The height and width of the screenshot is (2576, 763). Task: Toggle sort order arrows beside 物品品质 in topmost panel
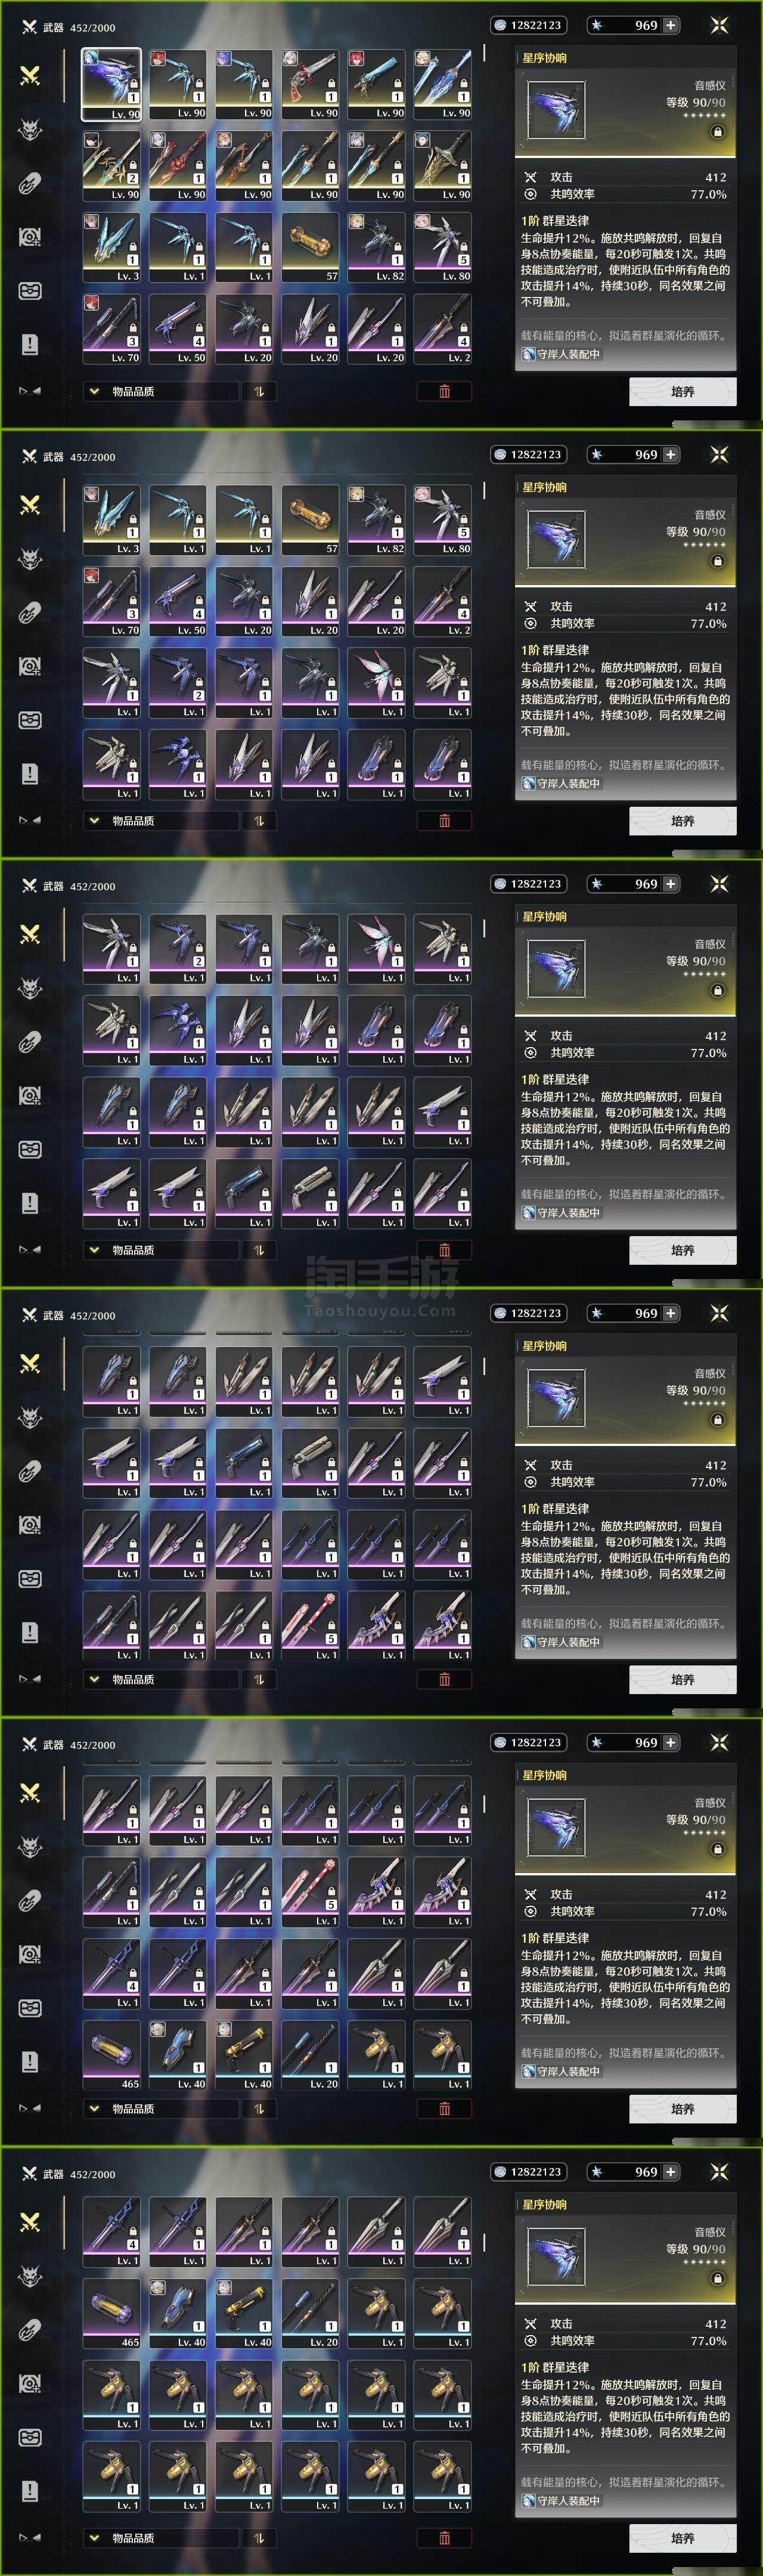(258, 391)
